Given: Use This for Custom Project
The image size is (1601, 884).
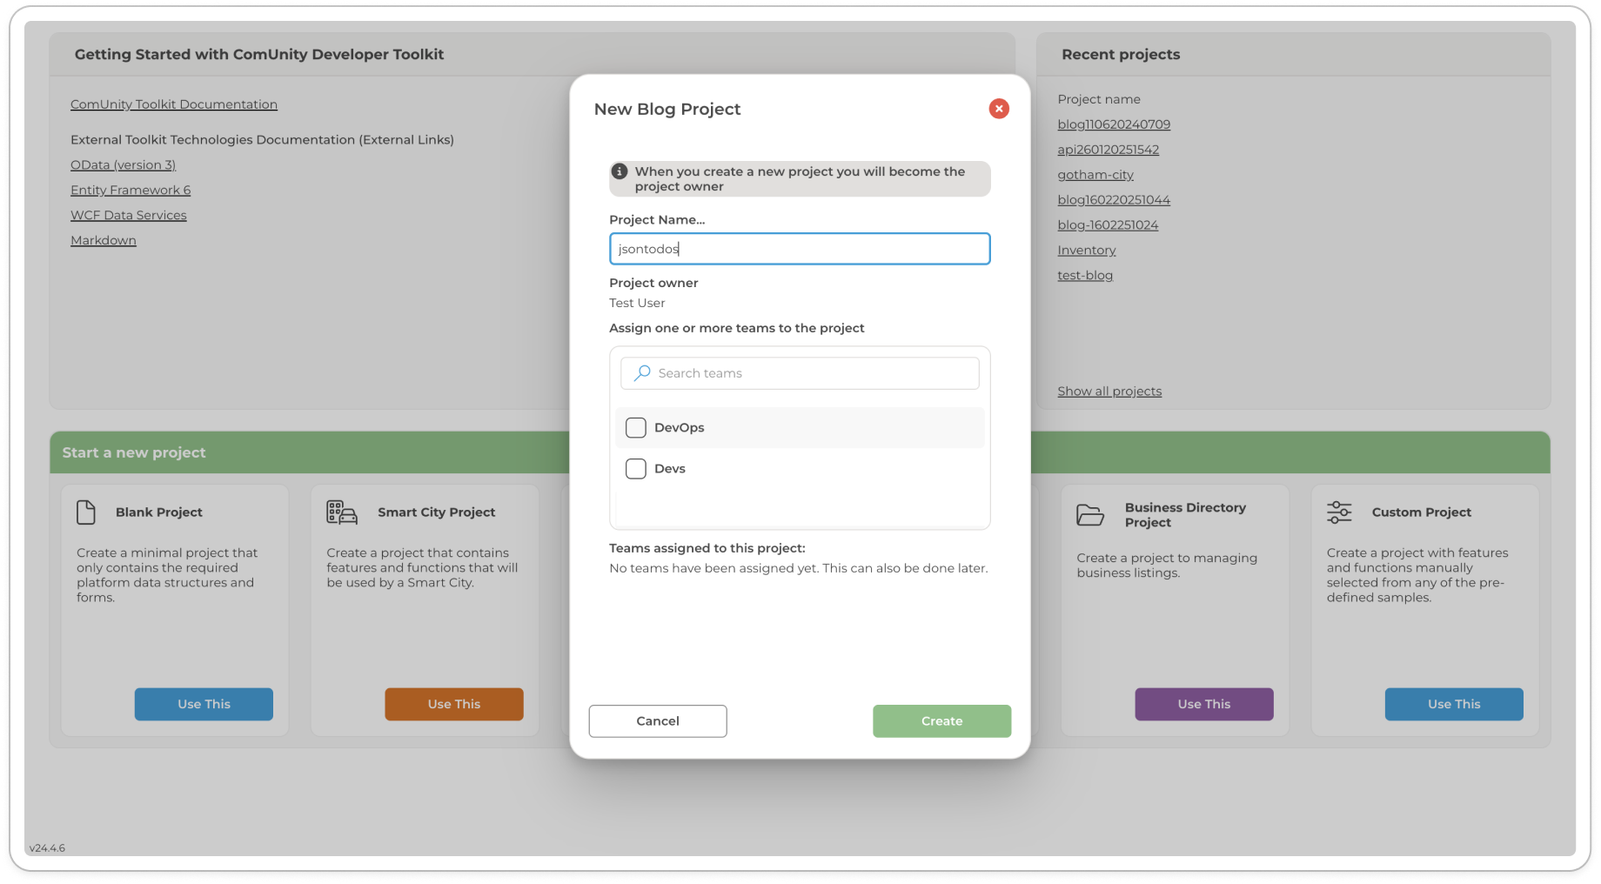Looking at the screenshot, I should [x=1453, y=704].
